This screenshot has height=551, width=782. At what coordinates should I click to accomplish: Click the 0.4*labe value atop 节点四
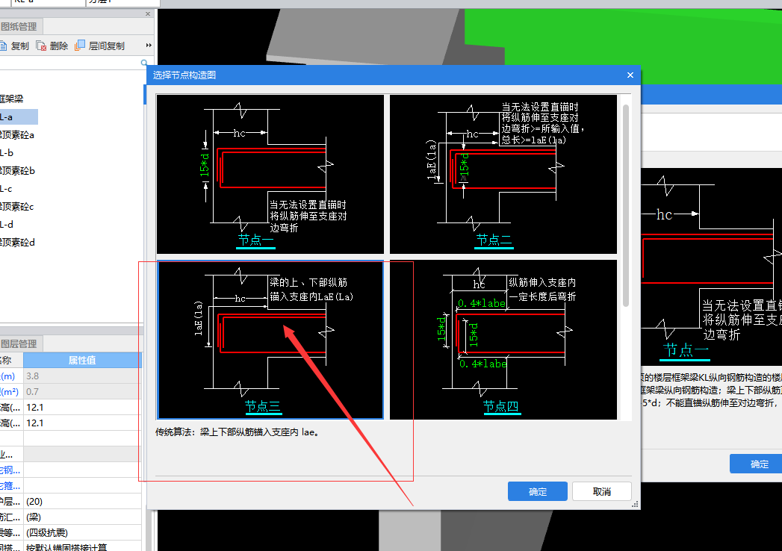[482, 303]
